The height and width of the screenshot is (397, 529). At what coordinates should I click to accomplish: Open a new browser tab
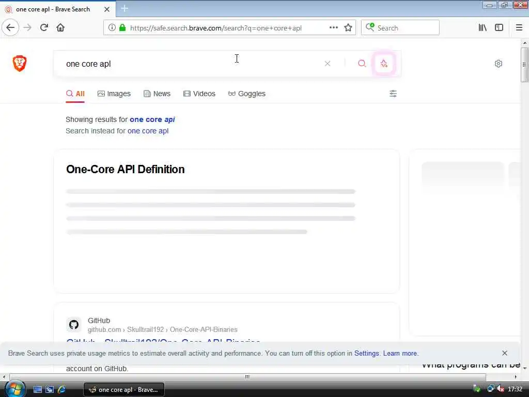pos(125,9)
